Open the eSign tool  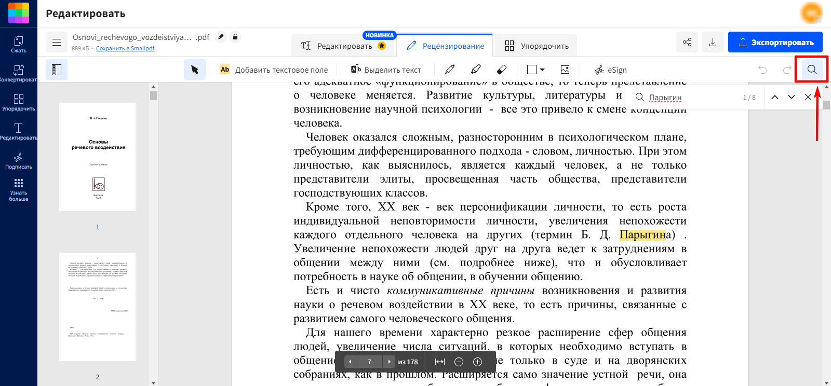[611, 70]
